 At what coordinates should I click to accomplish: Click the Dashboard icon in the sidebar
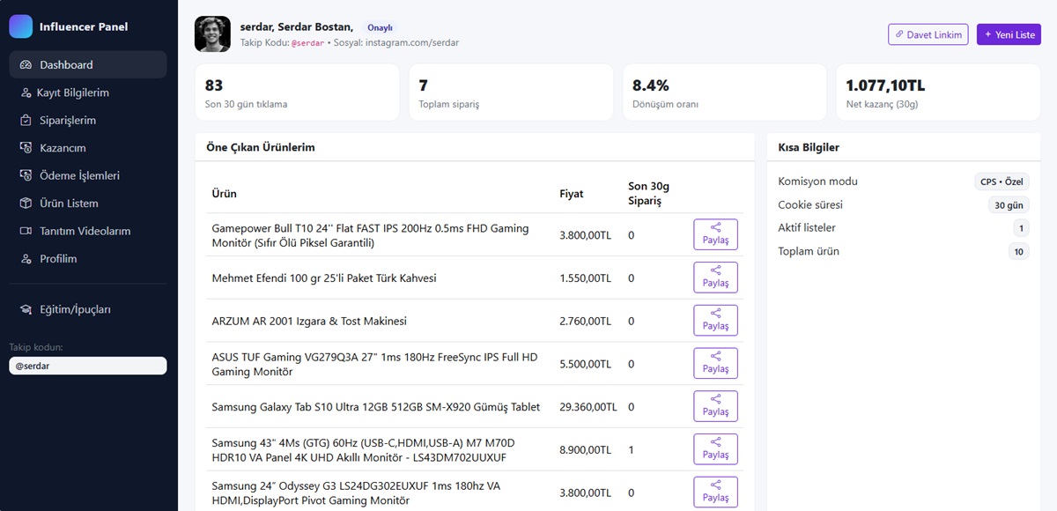[26, 65]
